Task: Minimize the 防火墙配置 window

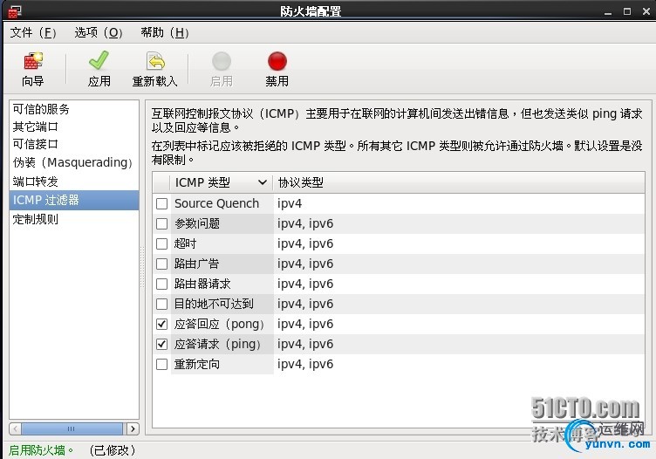Action: point(608,12)
